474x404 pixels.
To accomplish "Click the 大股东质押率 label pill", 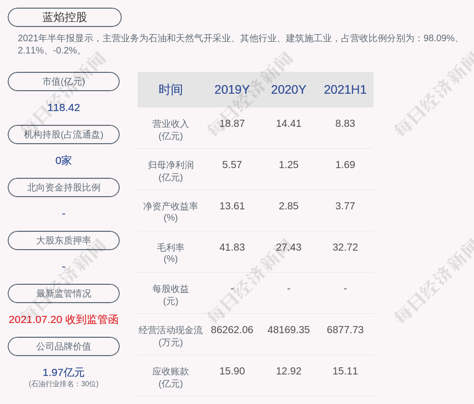I will [x=64, y=240].
